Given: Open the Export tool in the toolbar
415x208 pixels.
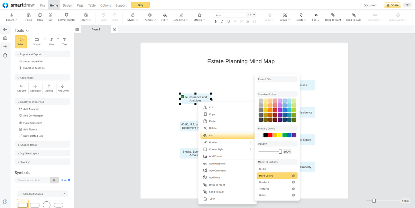Looking at the screenshot, I should [11, 17].
